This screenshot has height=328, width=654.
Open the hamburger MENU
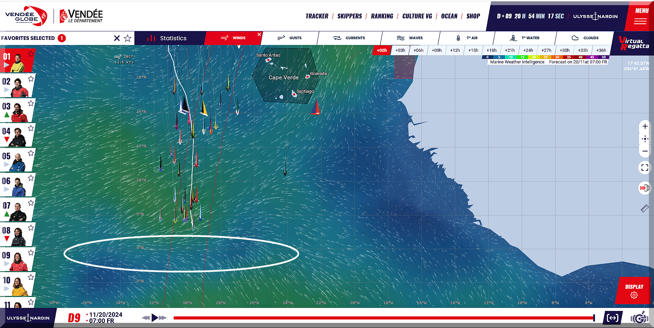640,16
